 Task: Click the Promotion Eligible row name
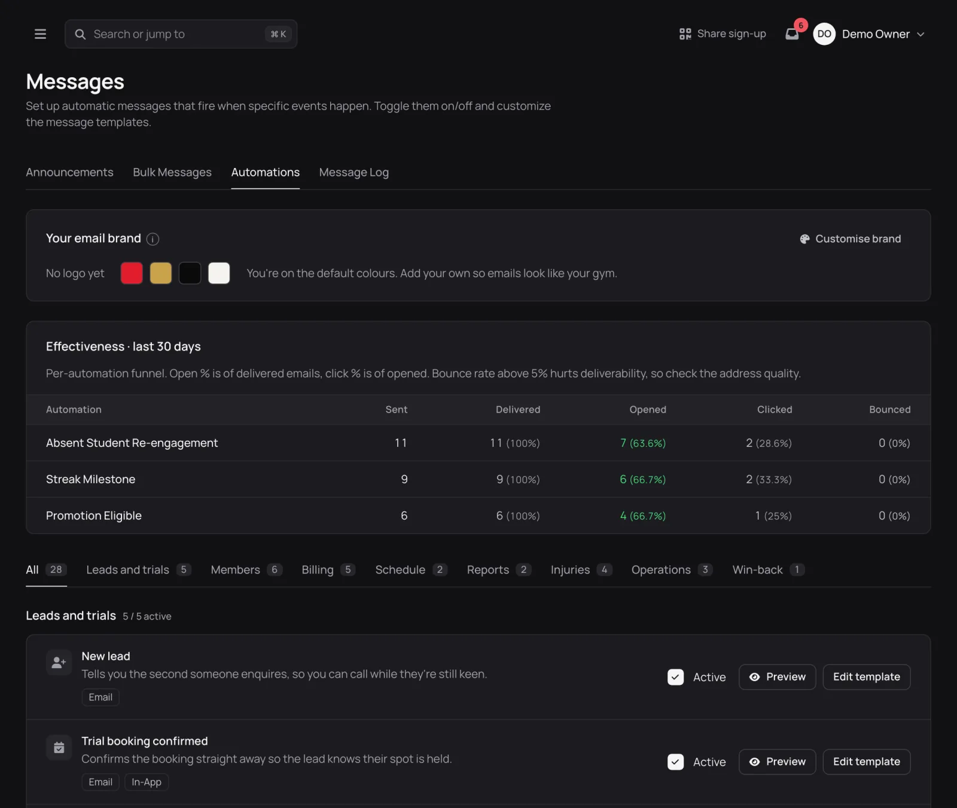click(94, 516)
